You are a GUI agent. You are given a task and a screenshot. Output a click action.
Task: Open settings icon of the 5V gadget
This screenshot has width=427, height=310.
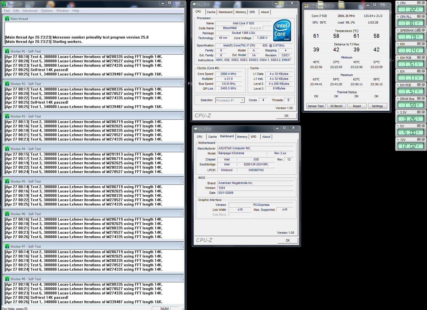pos(419,126)
